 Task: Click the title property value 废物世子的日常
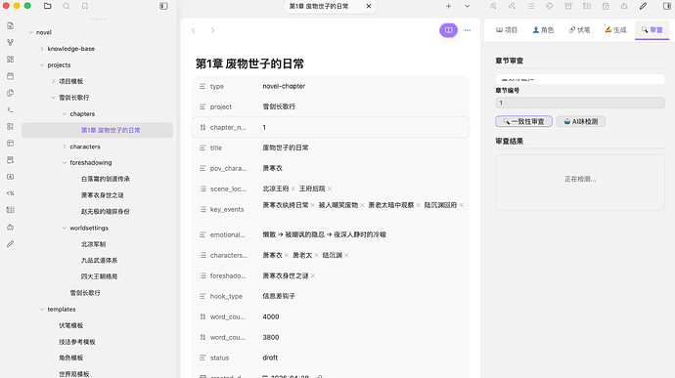click(x=286, y=147)
